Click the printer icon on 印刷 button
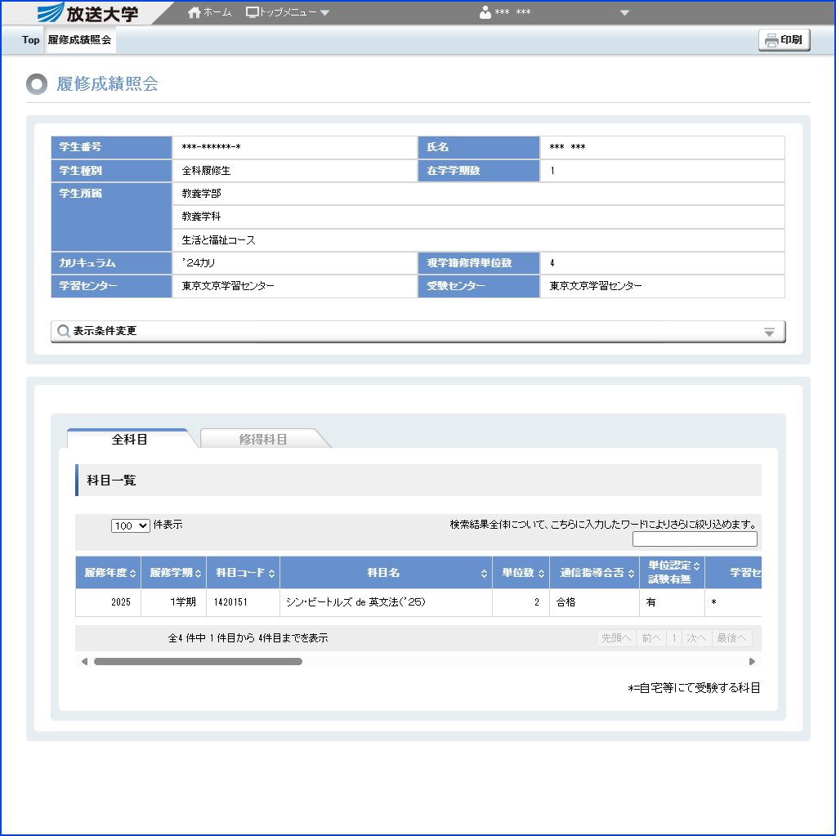 point(771,40)
